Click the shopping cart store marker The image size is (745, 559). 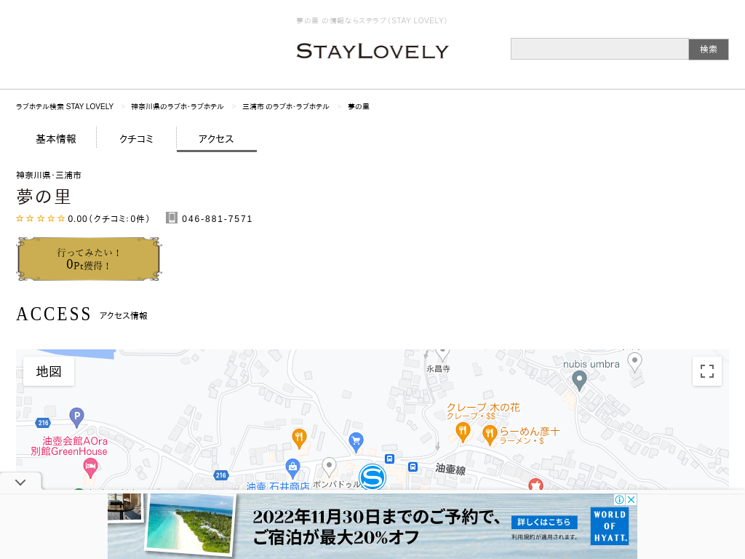pos(356,442)
